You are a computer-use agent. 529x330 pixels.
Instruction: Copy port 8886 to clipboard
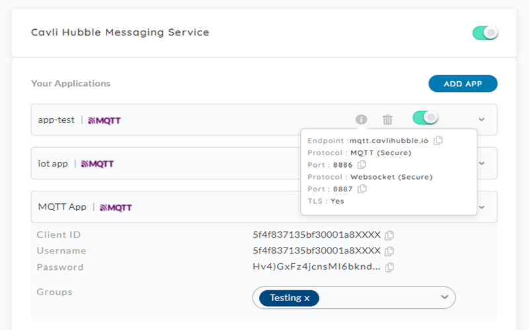pos(362,165)
